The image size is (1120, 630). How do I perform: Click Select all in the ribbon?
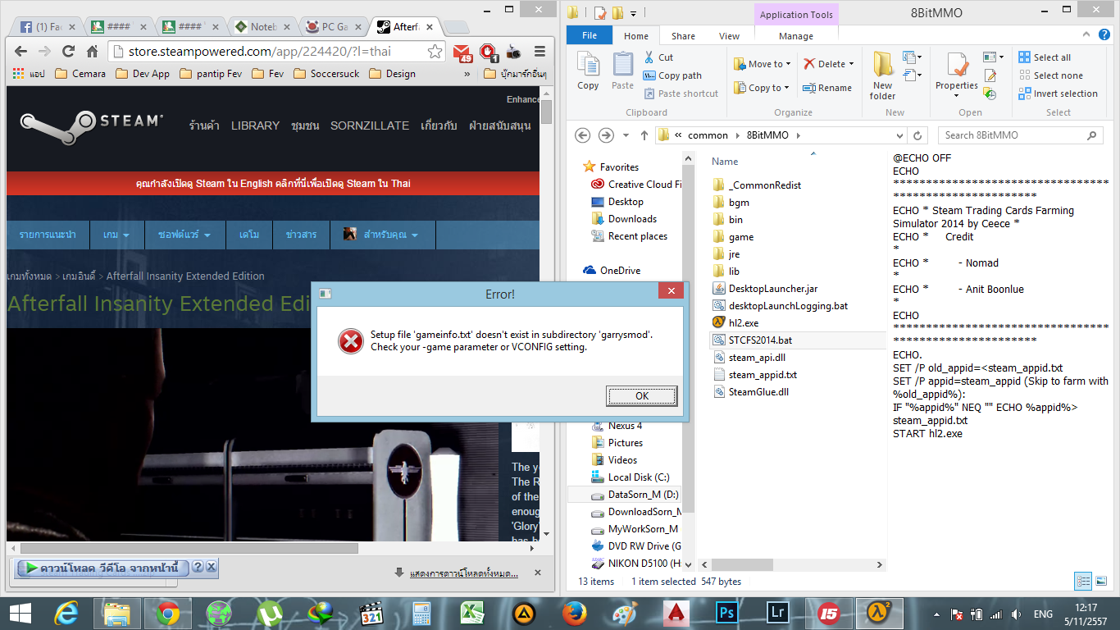click(x=1045, y=57)
